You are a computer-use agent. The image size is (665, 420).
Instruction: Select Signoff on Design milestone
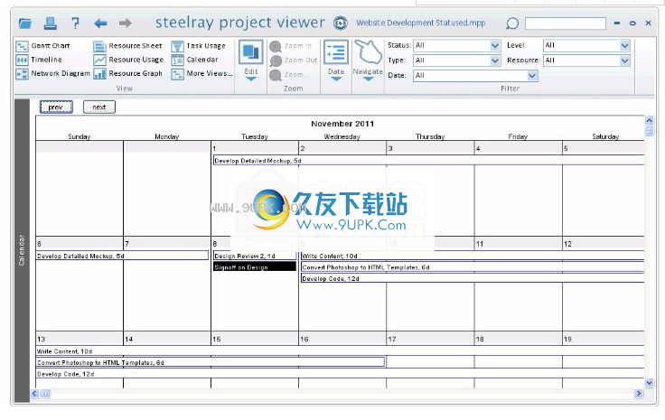(x=255, y=267)
